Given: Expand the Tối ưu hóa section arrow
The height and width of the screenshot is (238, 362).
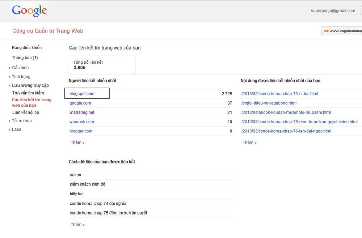Looking at the screenshot, I should pos(9,121).
